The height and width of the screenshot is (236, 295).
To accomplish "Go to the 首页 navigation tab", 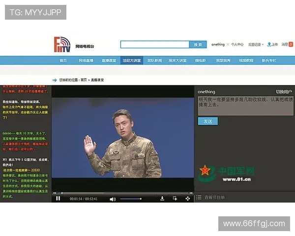I will pos(63,60).
